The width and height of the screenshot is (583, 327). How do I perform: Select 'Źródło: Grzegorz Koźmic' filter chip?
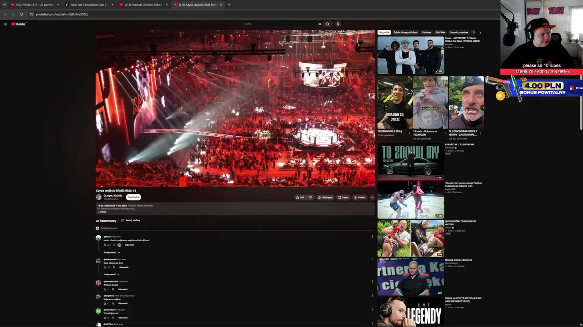pos(406,33)
